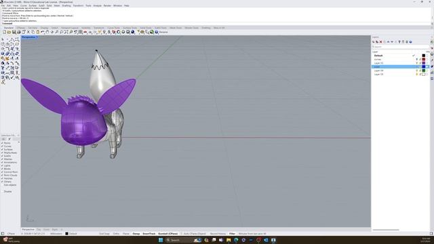Uncheck the Polysurfaces selection filter
Screen dimensions: 434x244
coord(2,152)
